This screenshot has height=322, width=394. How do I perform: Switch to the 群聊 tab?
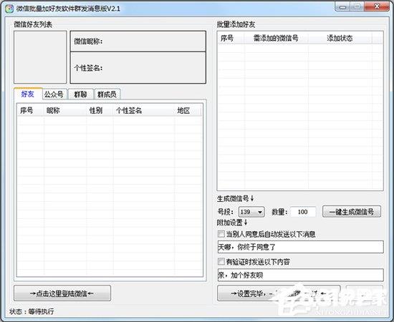[x=81, y=94]
